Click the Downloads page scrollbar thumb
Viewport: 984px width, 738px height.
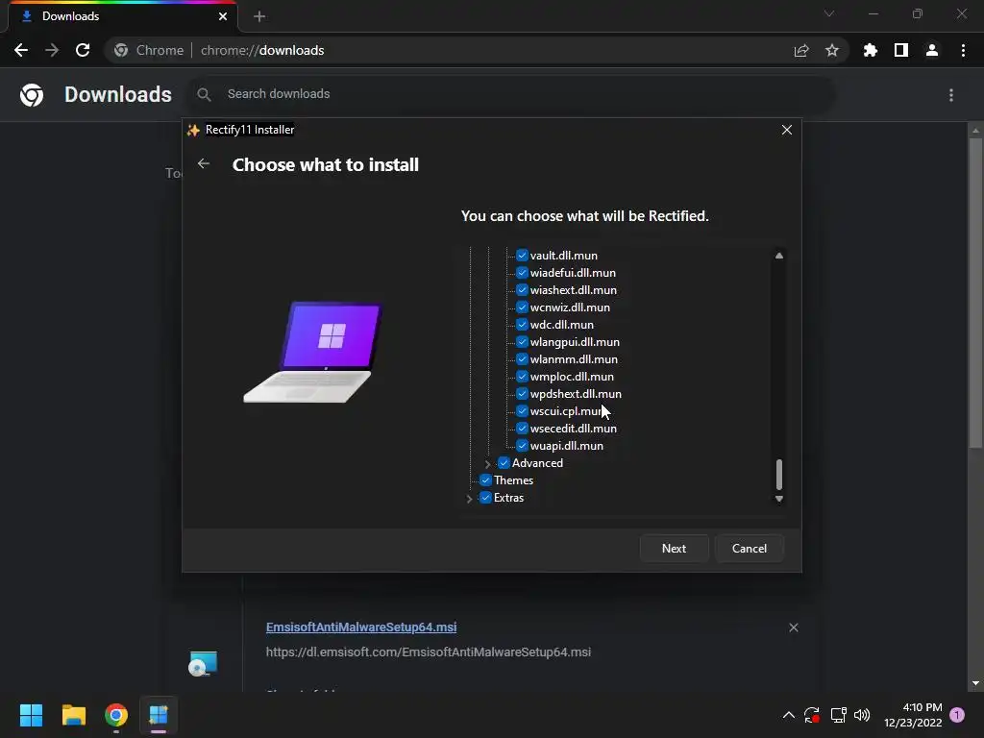[975, 293]
